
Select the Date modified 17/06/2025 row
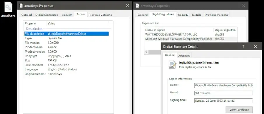pos(66,65)
